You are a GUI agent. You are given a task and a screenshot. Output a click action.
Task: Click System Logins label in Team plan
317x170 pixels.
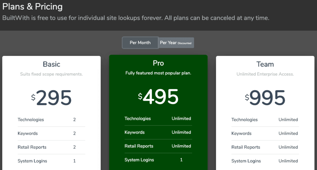pos(246,161)
